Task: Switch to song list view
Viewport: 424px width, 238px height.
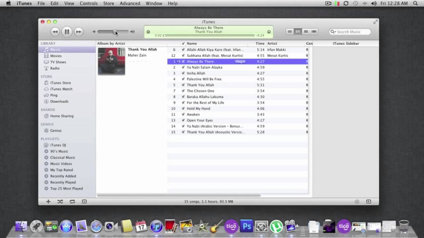Action: 290,32
